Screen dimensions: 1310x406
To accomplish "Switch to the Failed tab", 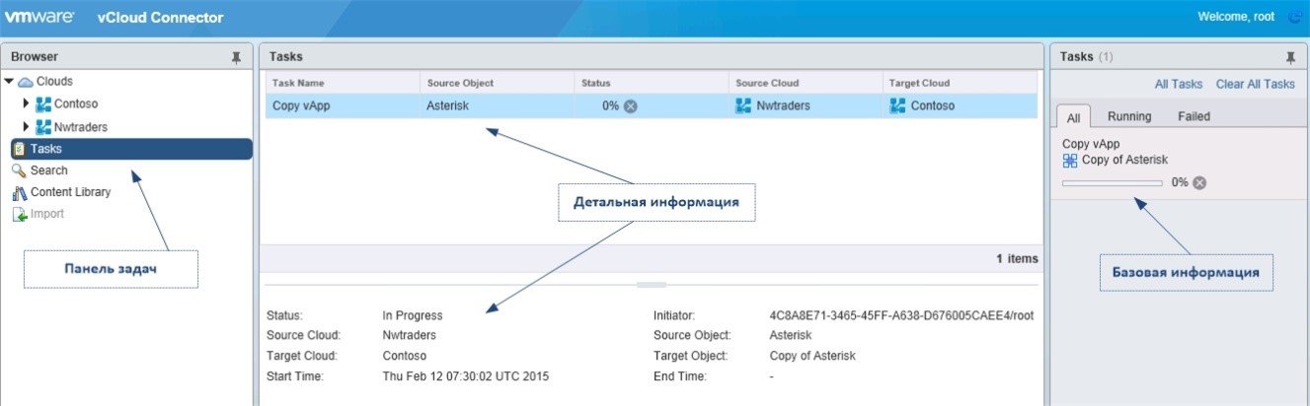I will tap(1194, 116).
